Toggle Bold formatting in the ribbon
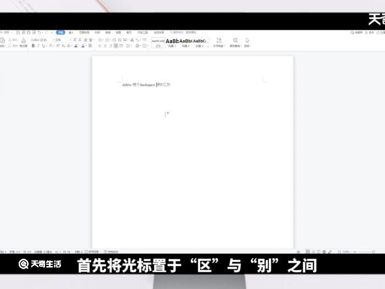 pos(33,46)
